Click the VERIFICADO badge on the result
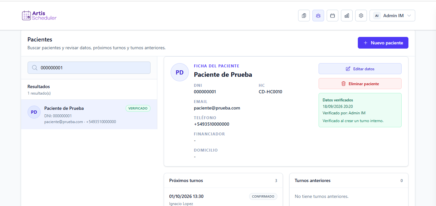The height and width of the screenshot is (206, 436). coord(138,108)
